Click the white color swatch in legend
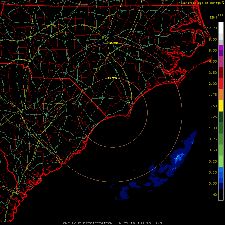Screen dimensions: 225x225 click(x=221, y=28)
